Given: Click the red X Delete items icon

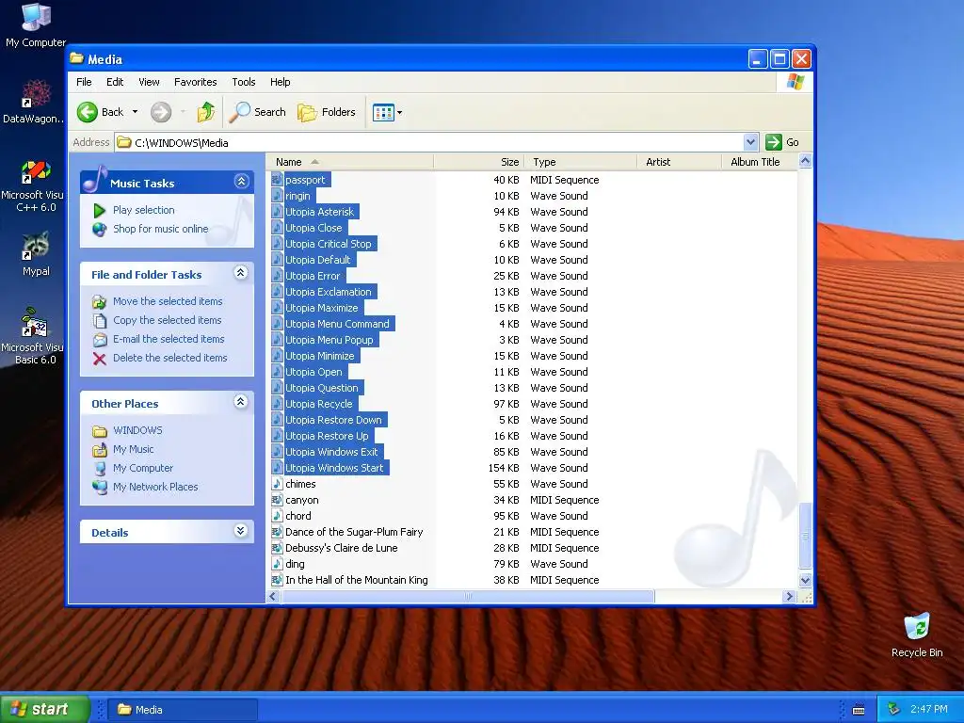Looking at the screenshot, I should (x=99, y=359).
